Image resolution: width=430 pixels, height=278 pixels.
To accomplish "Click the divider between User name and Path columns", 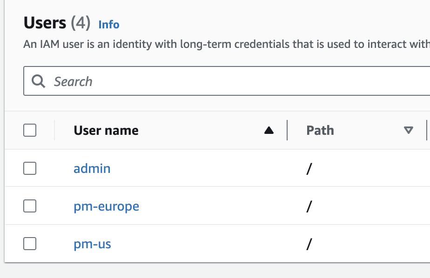I will [288, 131].
